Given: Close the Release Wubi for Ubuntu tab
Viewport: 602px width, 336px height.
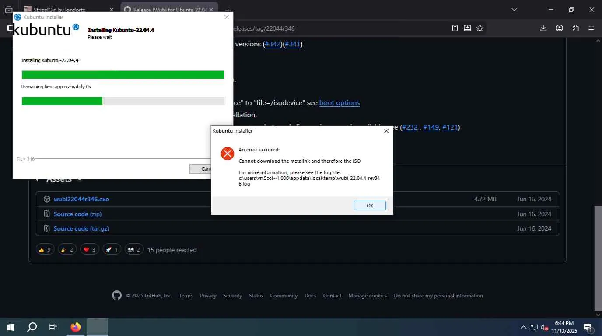Looking at the screenshot, I should [211, 10].
